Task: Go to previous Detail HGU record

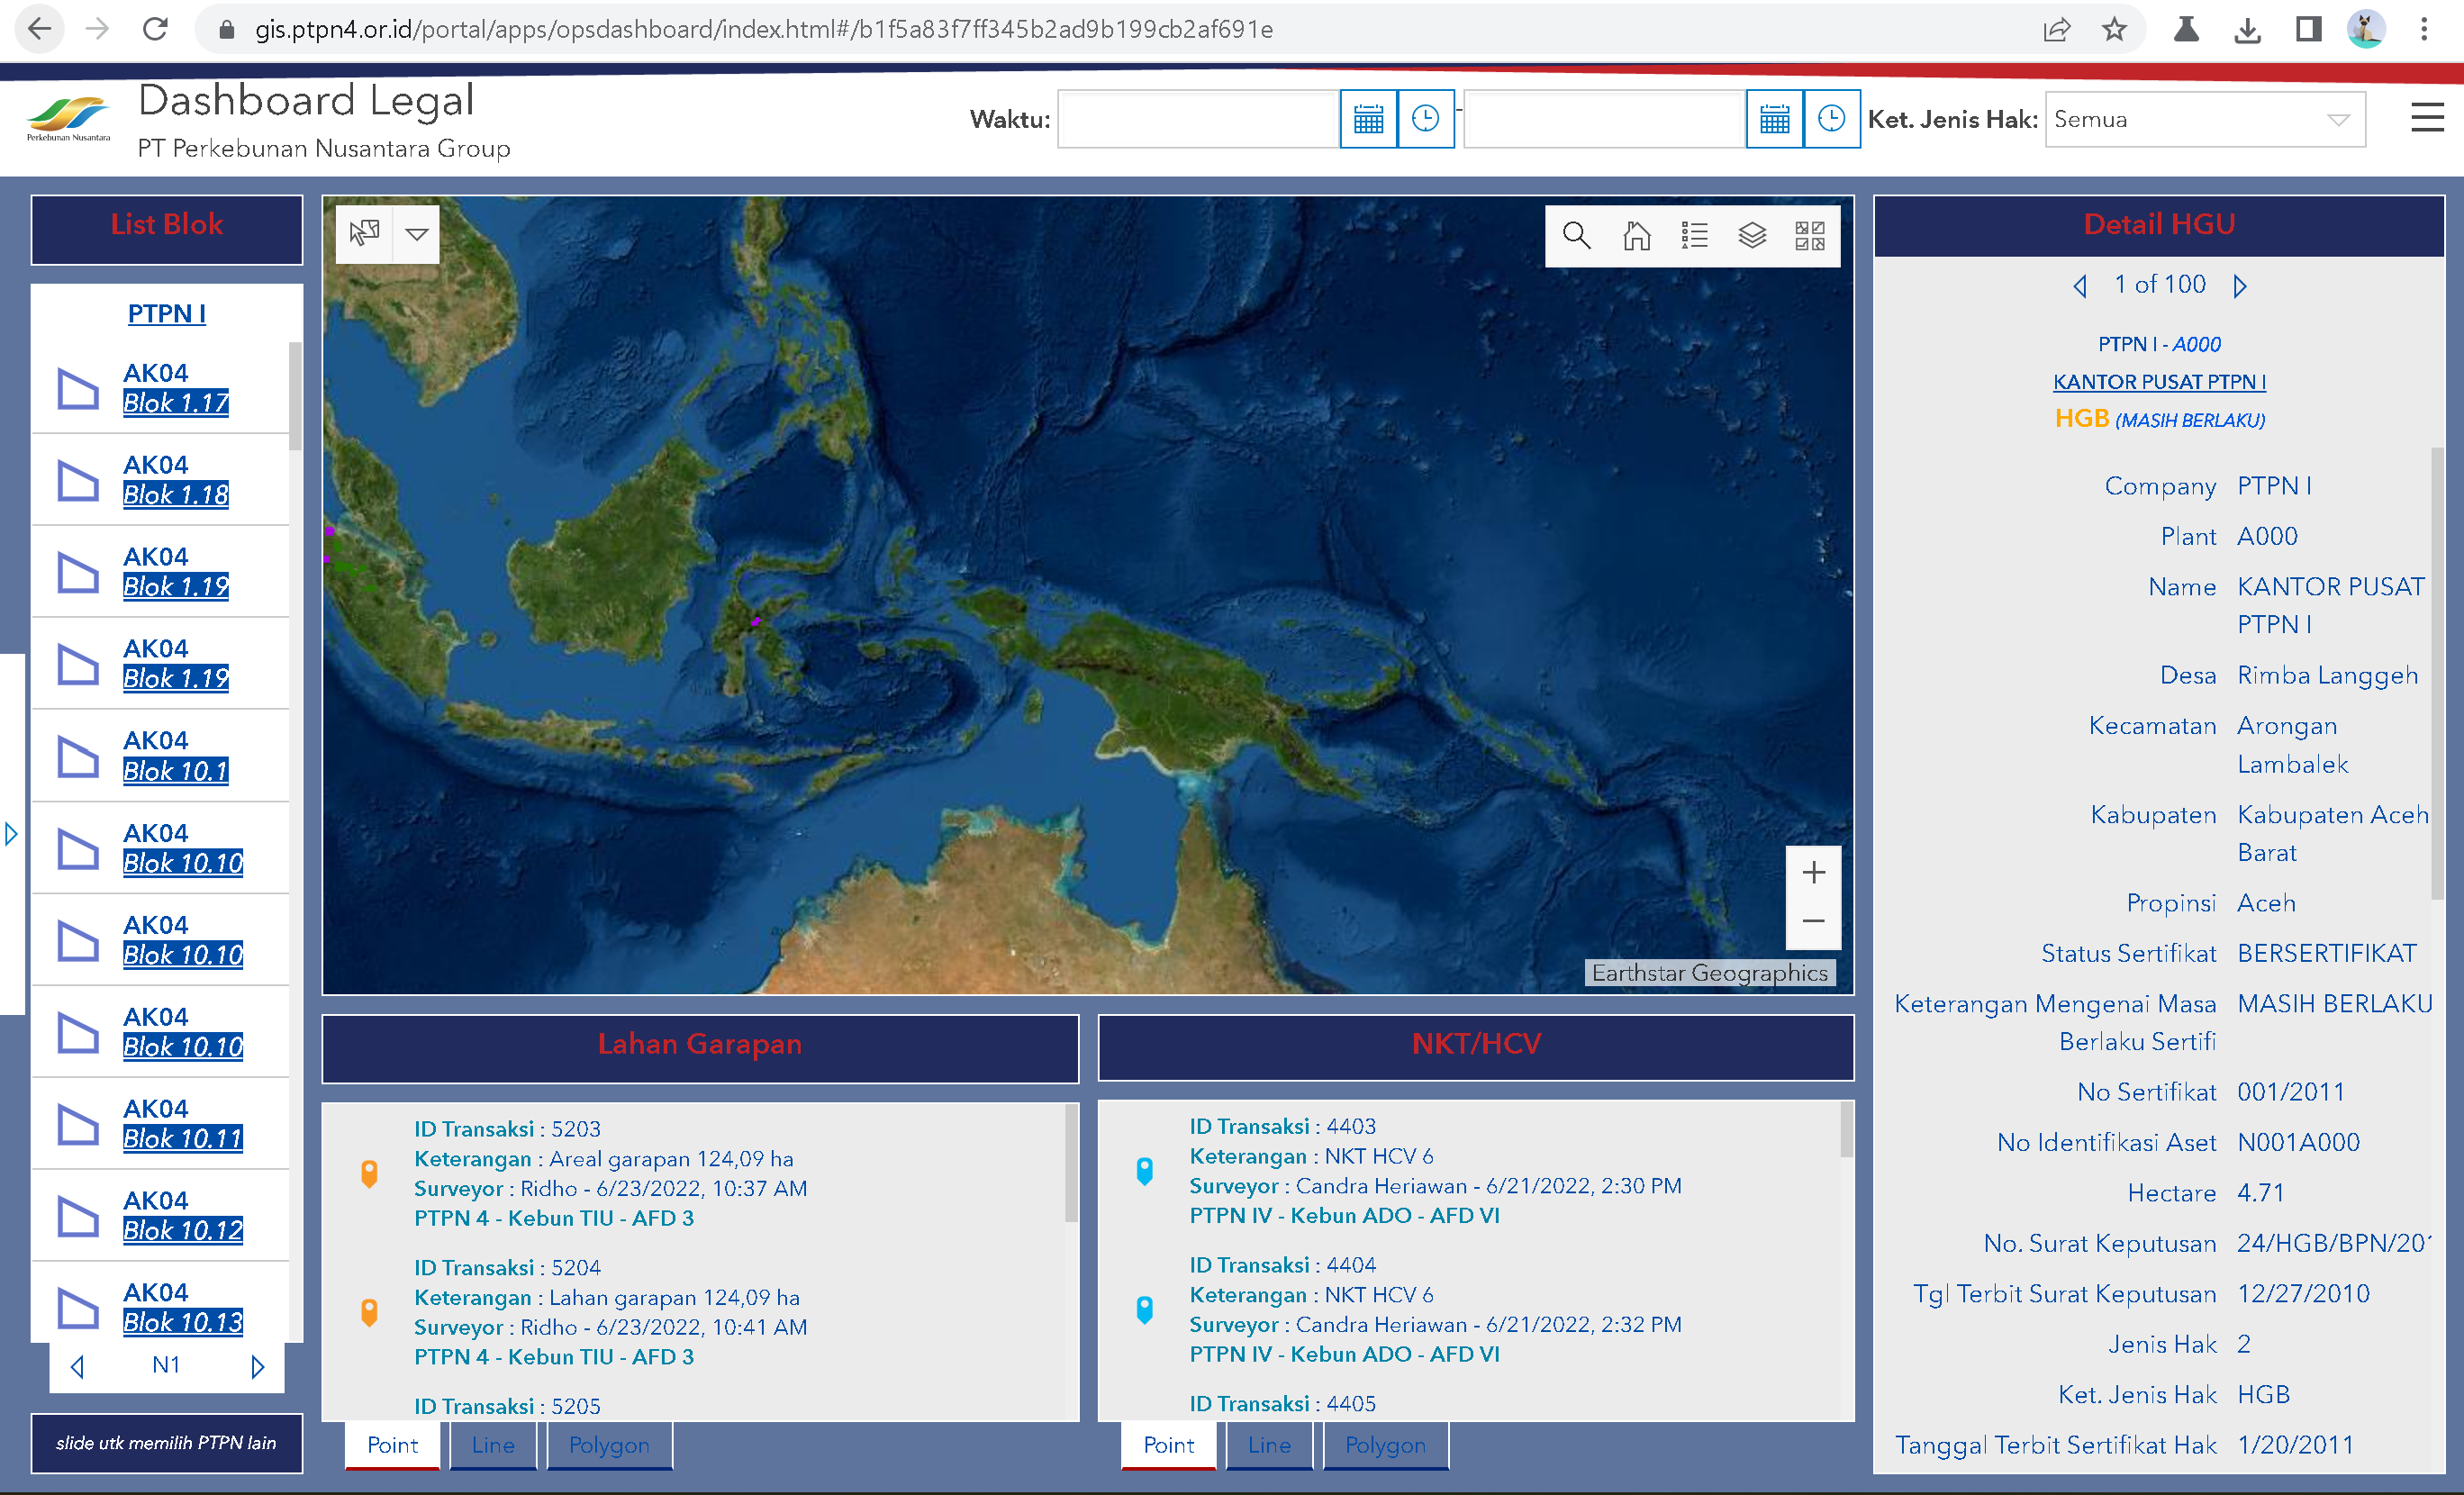Action: point(2080,286)
